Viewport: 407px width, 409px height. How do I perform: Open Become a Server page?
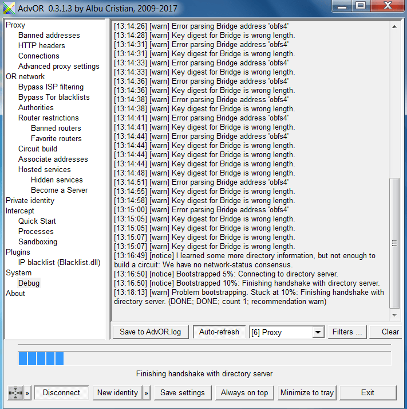tap(60, 190)
